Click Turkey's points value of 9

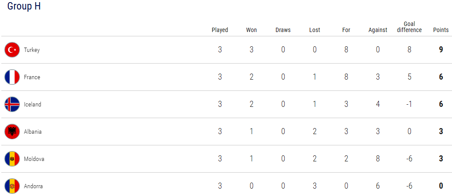[x=441, y=50]
